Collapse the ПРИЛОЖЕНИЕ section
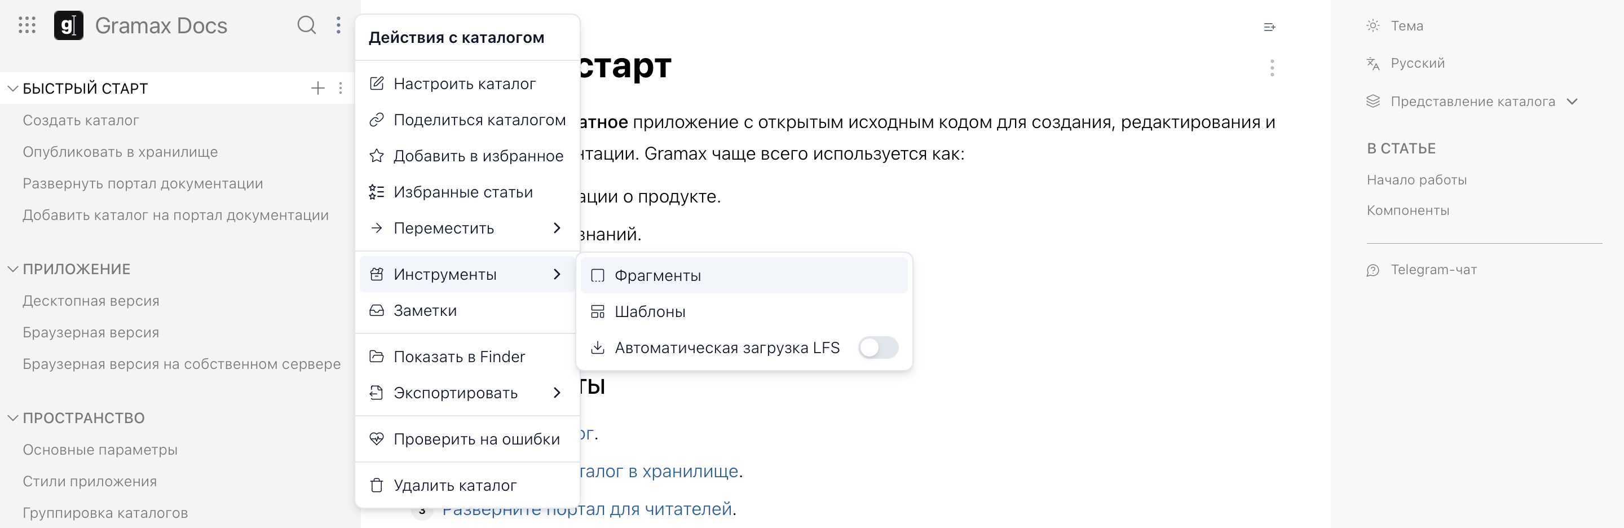The height and width of the screenshot is (528, 1624). point(12,270)
